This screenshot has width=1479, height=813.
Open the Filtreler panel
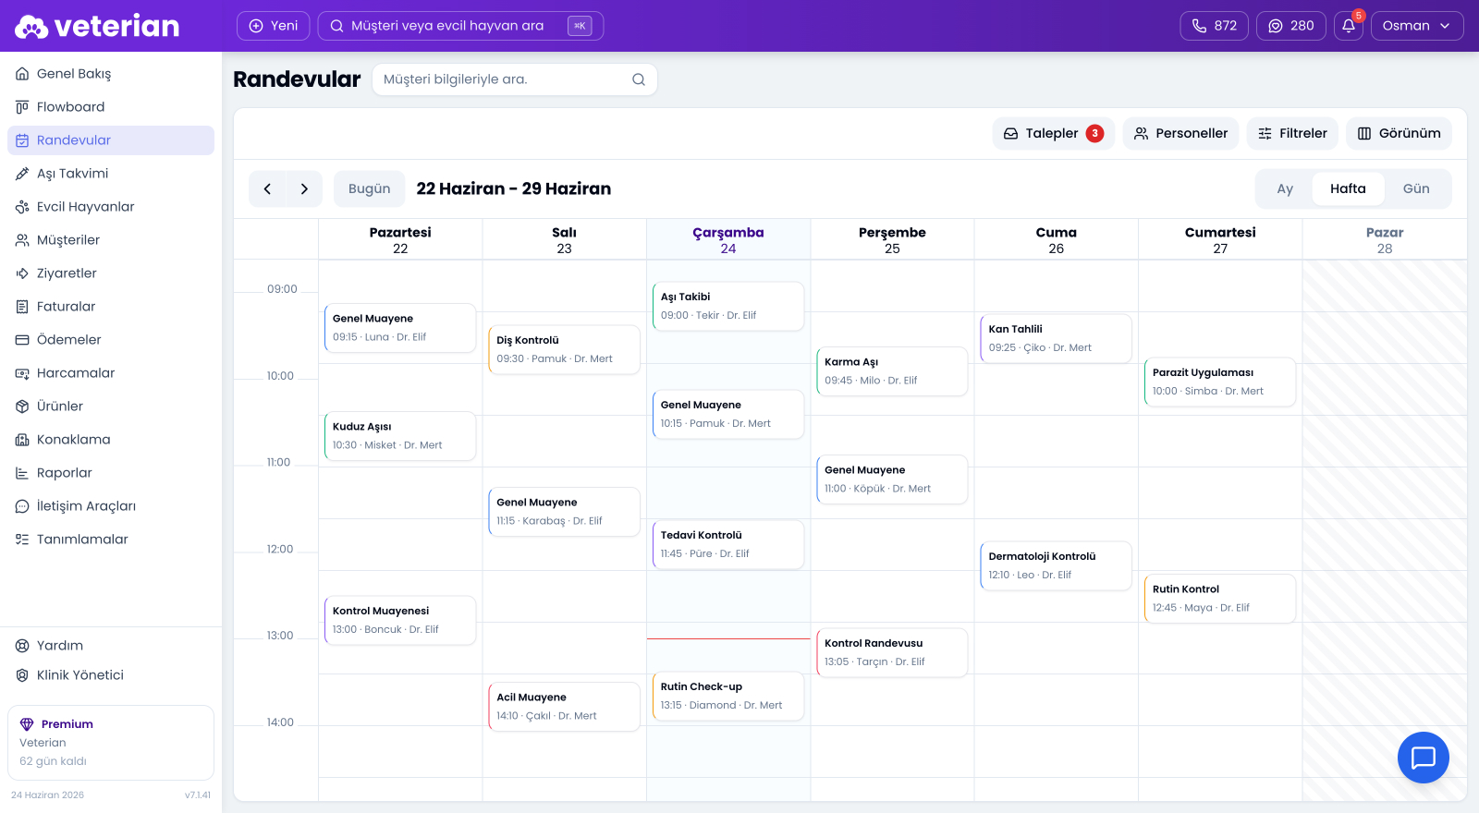tap(1292, 133)
